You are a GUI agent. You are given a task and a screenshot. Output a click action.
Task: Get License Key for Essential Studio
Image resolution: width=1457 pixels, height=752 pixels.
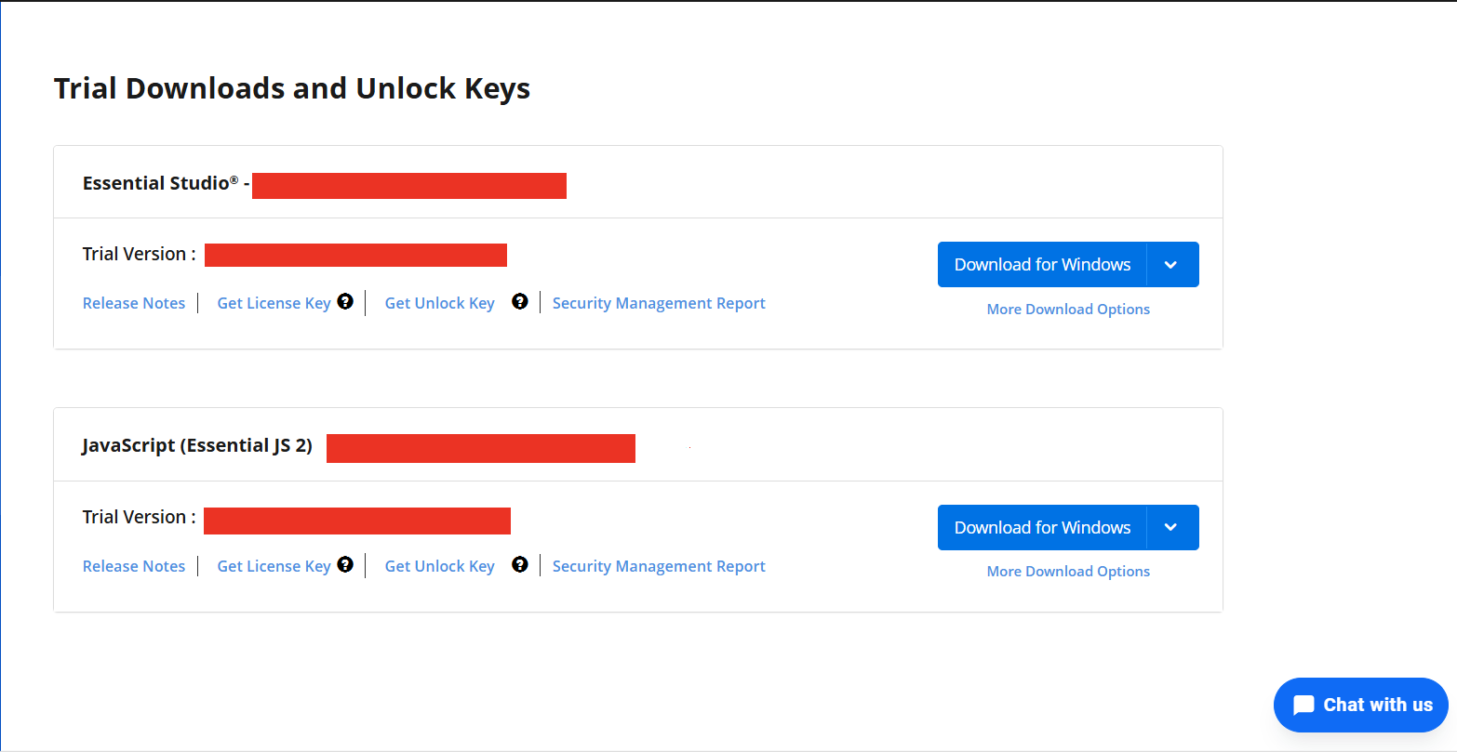click(274, 303)
